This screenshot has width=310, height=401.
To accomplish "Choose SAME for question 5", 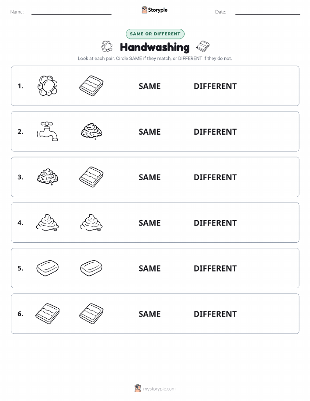I will (150, 268).
